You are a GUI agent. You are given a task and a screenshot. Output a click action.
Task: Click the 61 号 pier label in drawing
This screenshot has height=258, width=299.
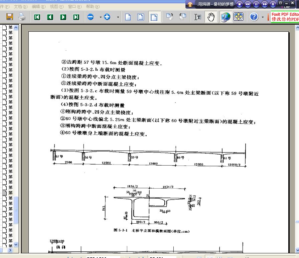[x=227, y=158]
